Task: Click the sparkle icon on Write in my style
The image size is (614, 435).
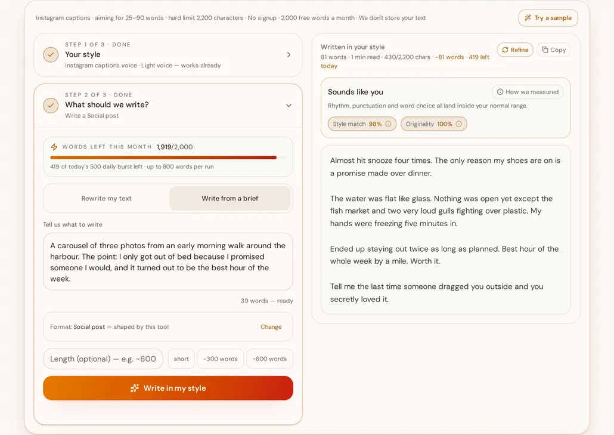Action: pos(135,388)
